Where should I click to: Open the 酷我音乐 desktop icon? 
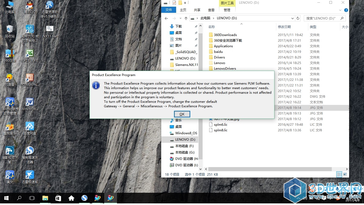pyautogui.click(x=10, y=129)
